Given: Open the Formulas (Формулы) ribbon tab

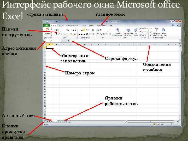Looking at the screenshot, I should (83, 25).
